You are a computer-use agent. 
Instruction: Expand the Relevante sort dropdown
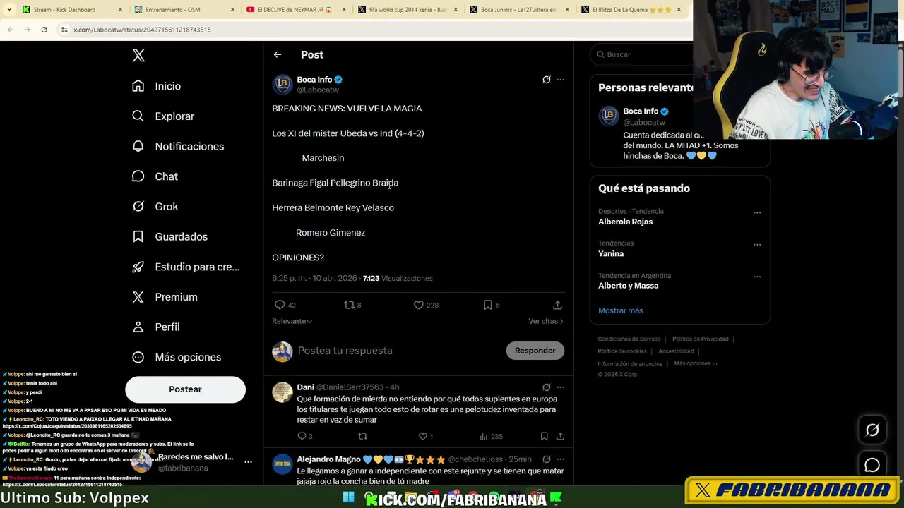point(292,321)
